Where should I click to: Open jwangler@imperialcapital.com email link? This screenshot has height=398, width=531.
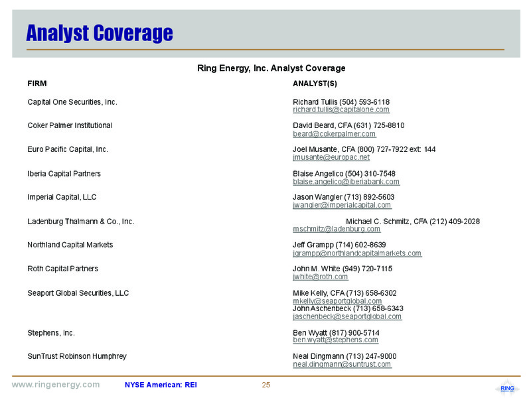pos(342,205)
